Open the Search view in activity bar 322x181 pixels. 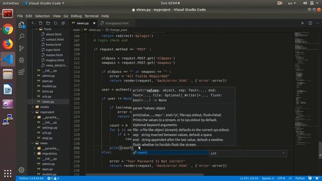21,37
